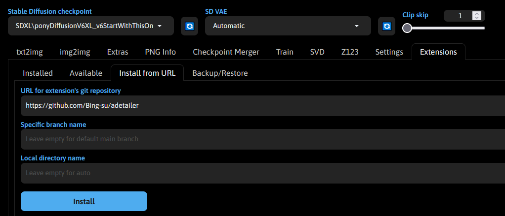Refresh the SD VAE list
This screenshot has height=216, width=505.
(386, 26)
